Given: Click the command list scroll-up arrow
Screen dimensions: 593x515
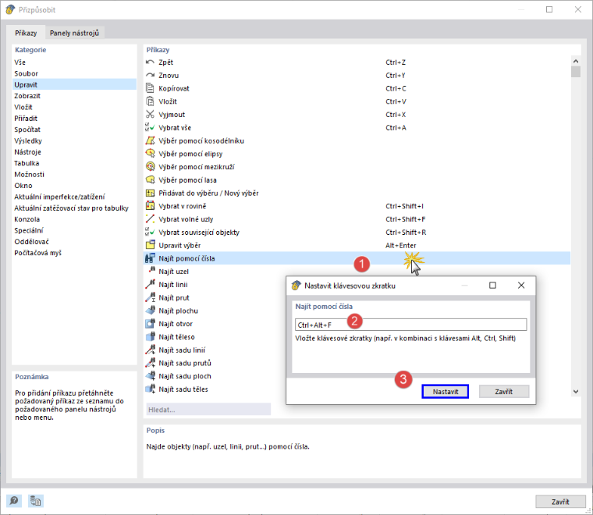Looking at the screenshot, I should click(x=576, y=61).
